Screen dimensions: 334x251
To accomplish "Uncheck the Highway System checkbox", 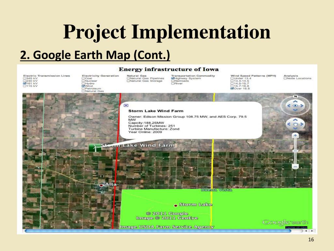I will pos(173,78).
